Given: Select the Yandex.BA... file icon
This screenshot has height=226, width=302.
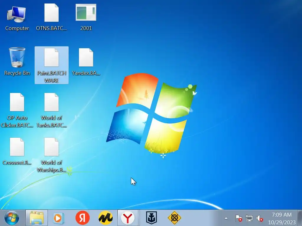Looking at the screenshot, I should (86, 62).
